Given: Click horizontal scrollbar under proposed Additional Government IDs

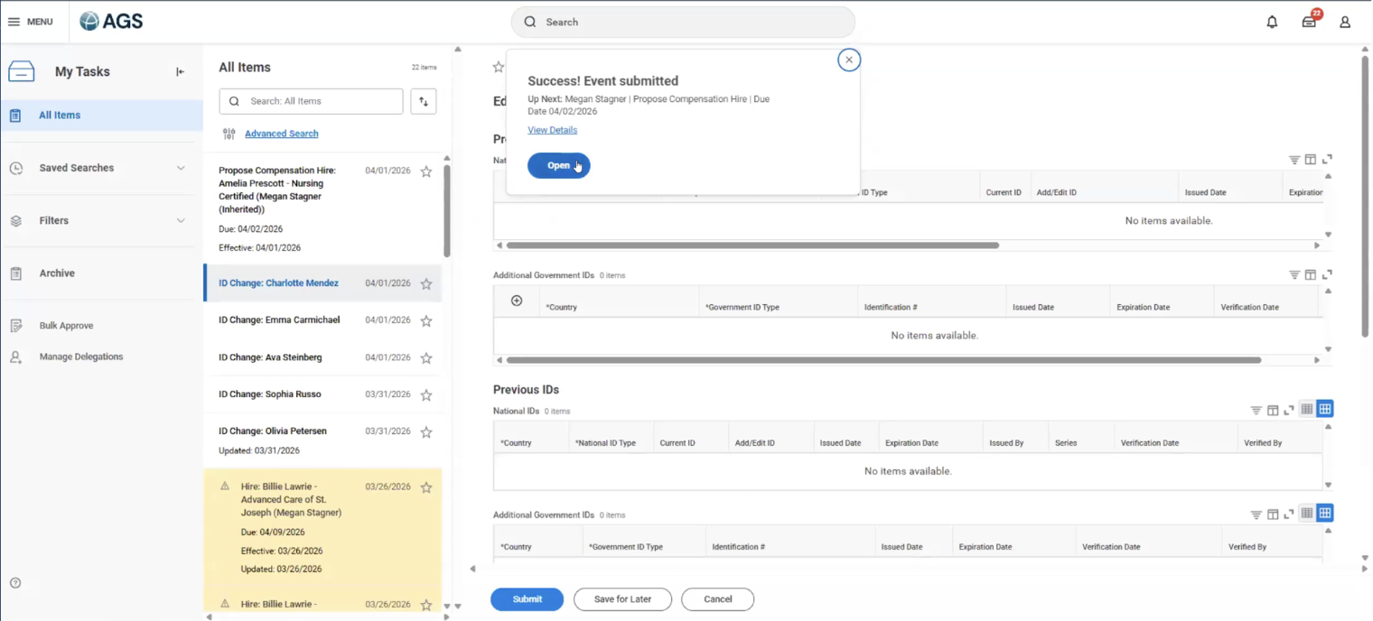Looking at the screenshot, I should [x=883, y=360].
